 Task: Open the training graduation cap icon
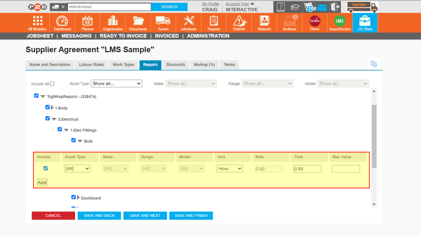click(x=295, y=7)
